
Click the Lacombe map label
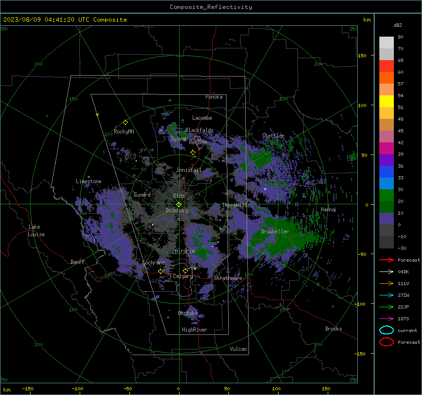tap(202, 118)
